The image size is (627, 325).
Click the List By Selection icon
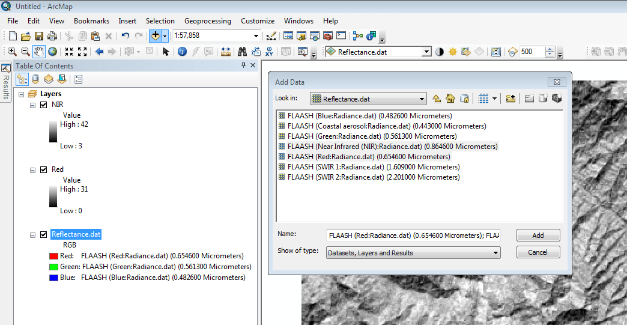click(62, 79)
